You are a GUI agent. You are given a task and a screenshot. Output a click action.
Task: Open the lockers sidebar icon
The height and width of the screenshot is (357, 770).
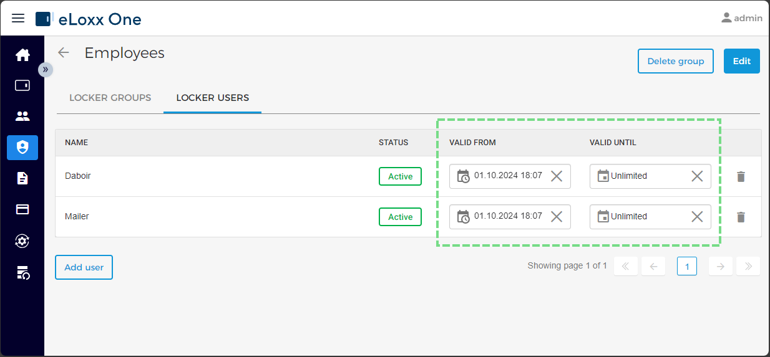[x=22, y=85]
